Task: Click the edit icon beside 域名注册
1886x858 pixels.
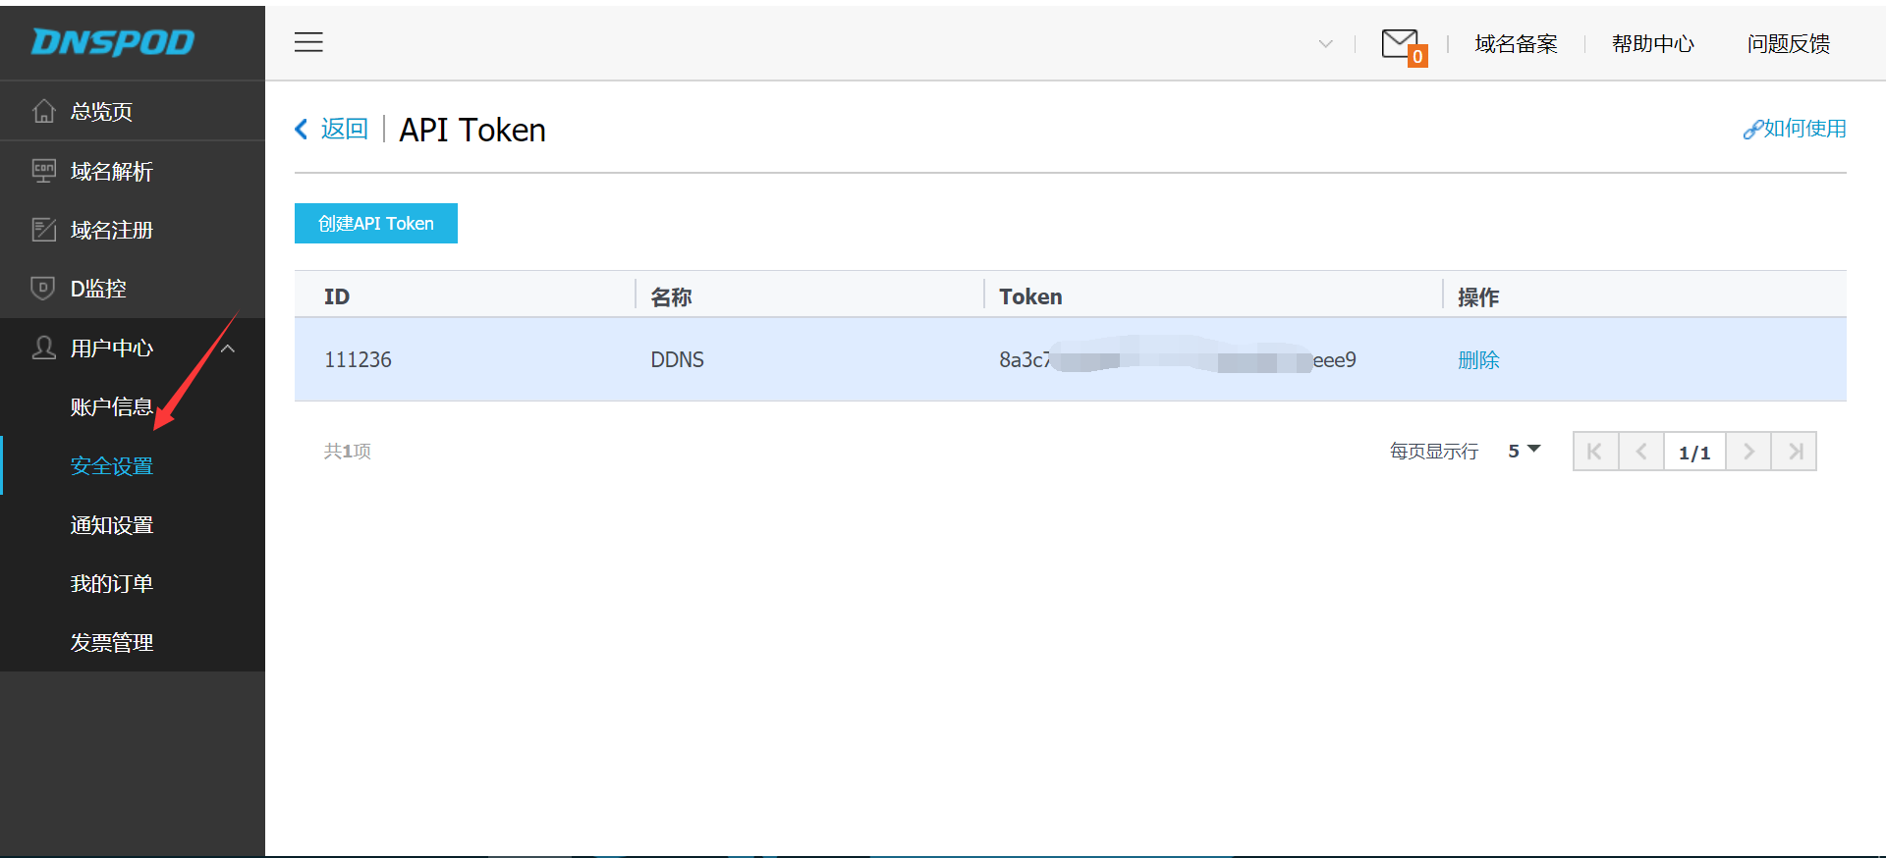Action: point(43,230)
